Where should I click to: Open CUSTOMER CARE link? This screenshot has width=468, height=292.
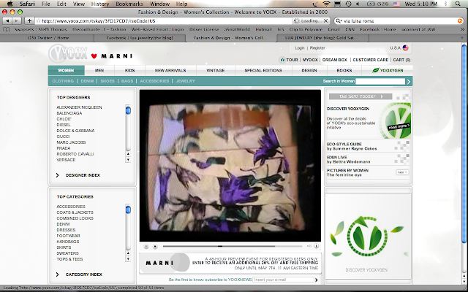click(371, 60)
